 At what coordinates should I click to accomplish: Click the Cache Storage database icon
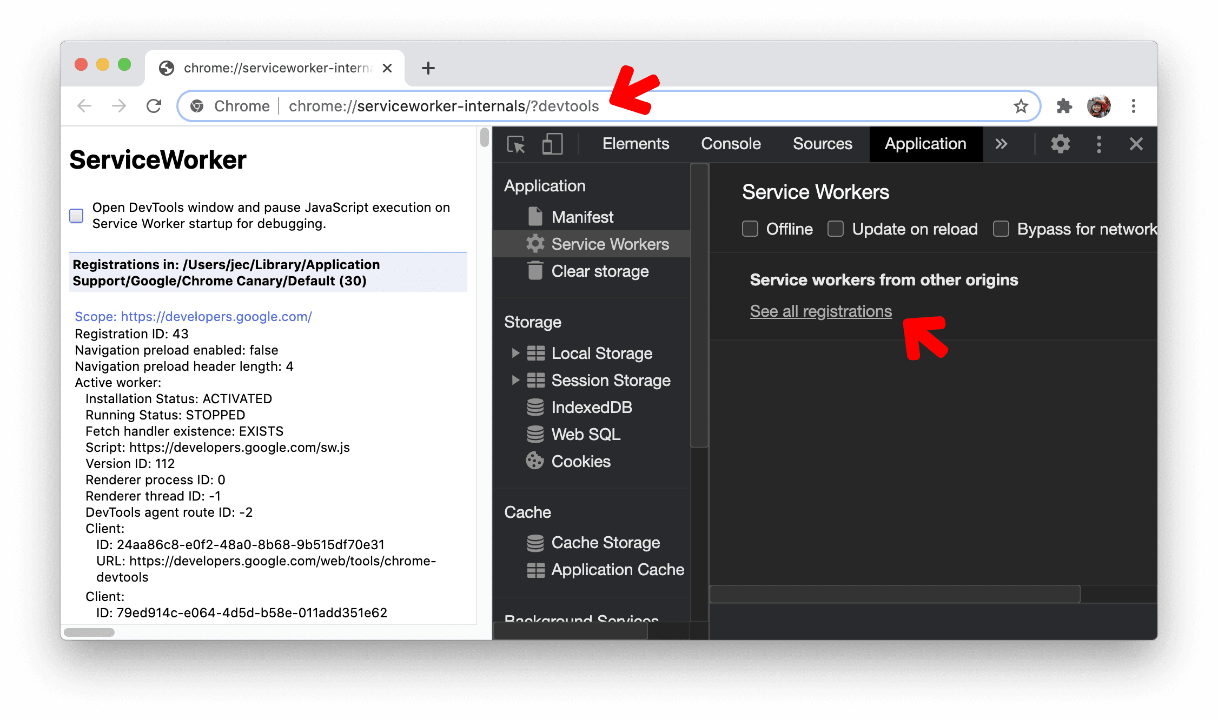click(x=532, y=542)
